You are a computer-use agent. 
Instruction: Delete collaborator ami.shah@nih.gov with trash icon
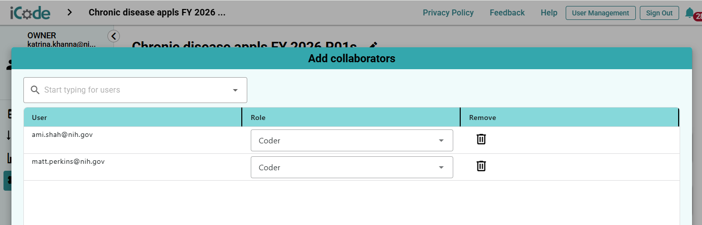481,139
